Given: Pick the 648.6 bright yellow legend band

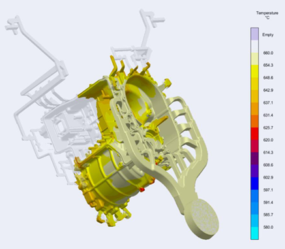Looking at the screenshot, I should point(254,71).
